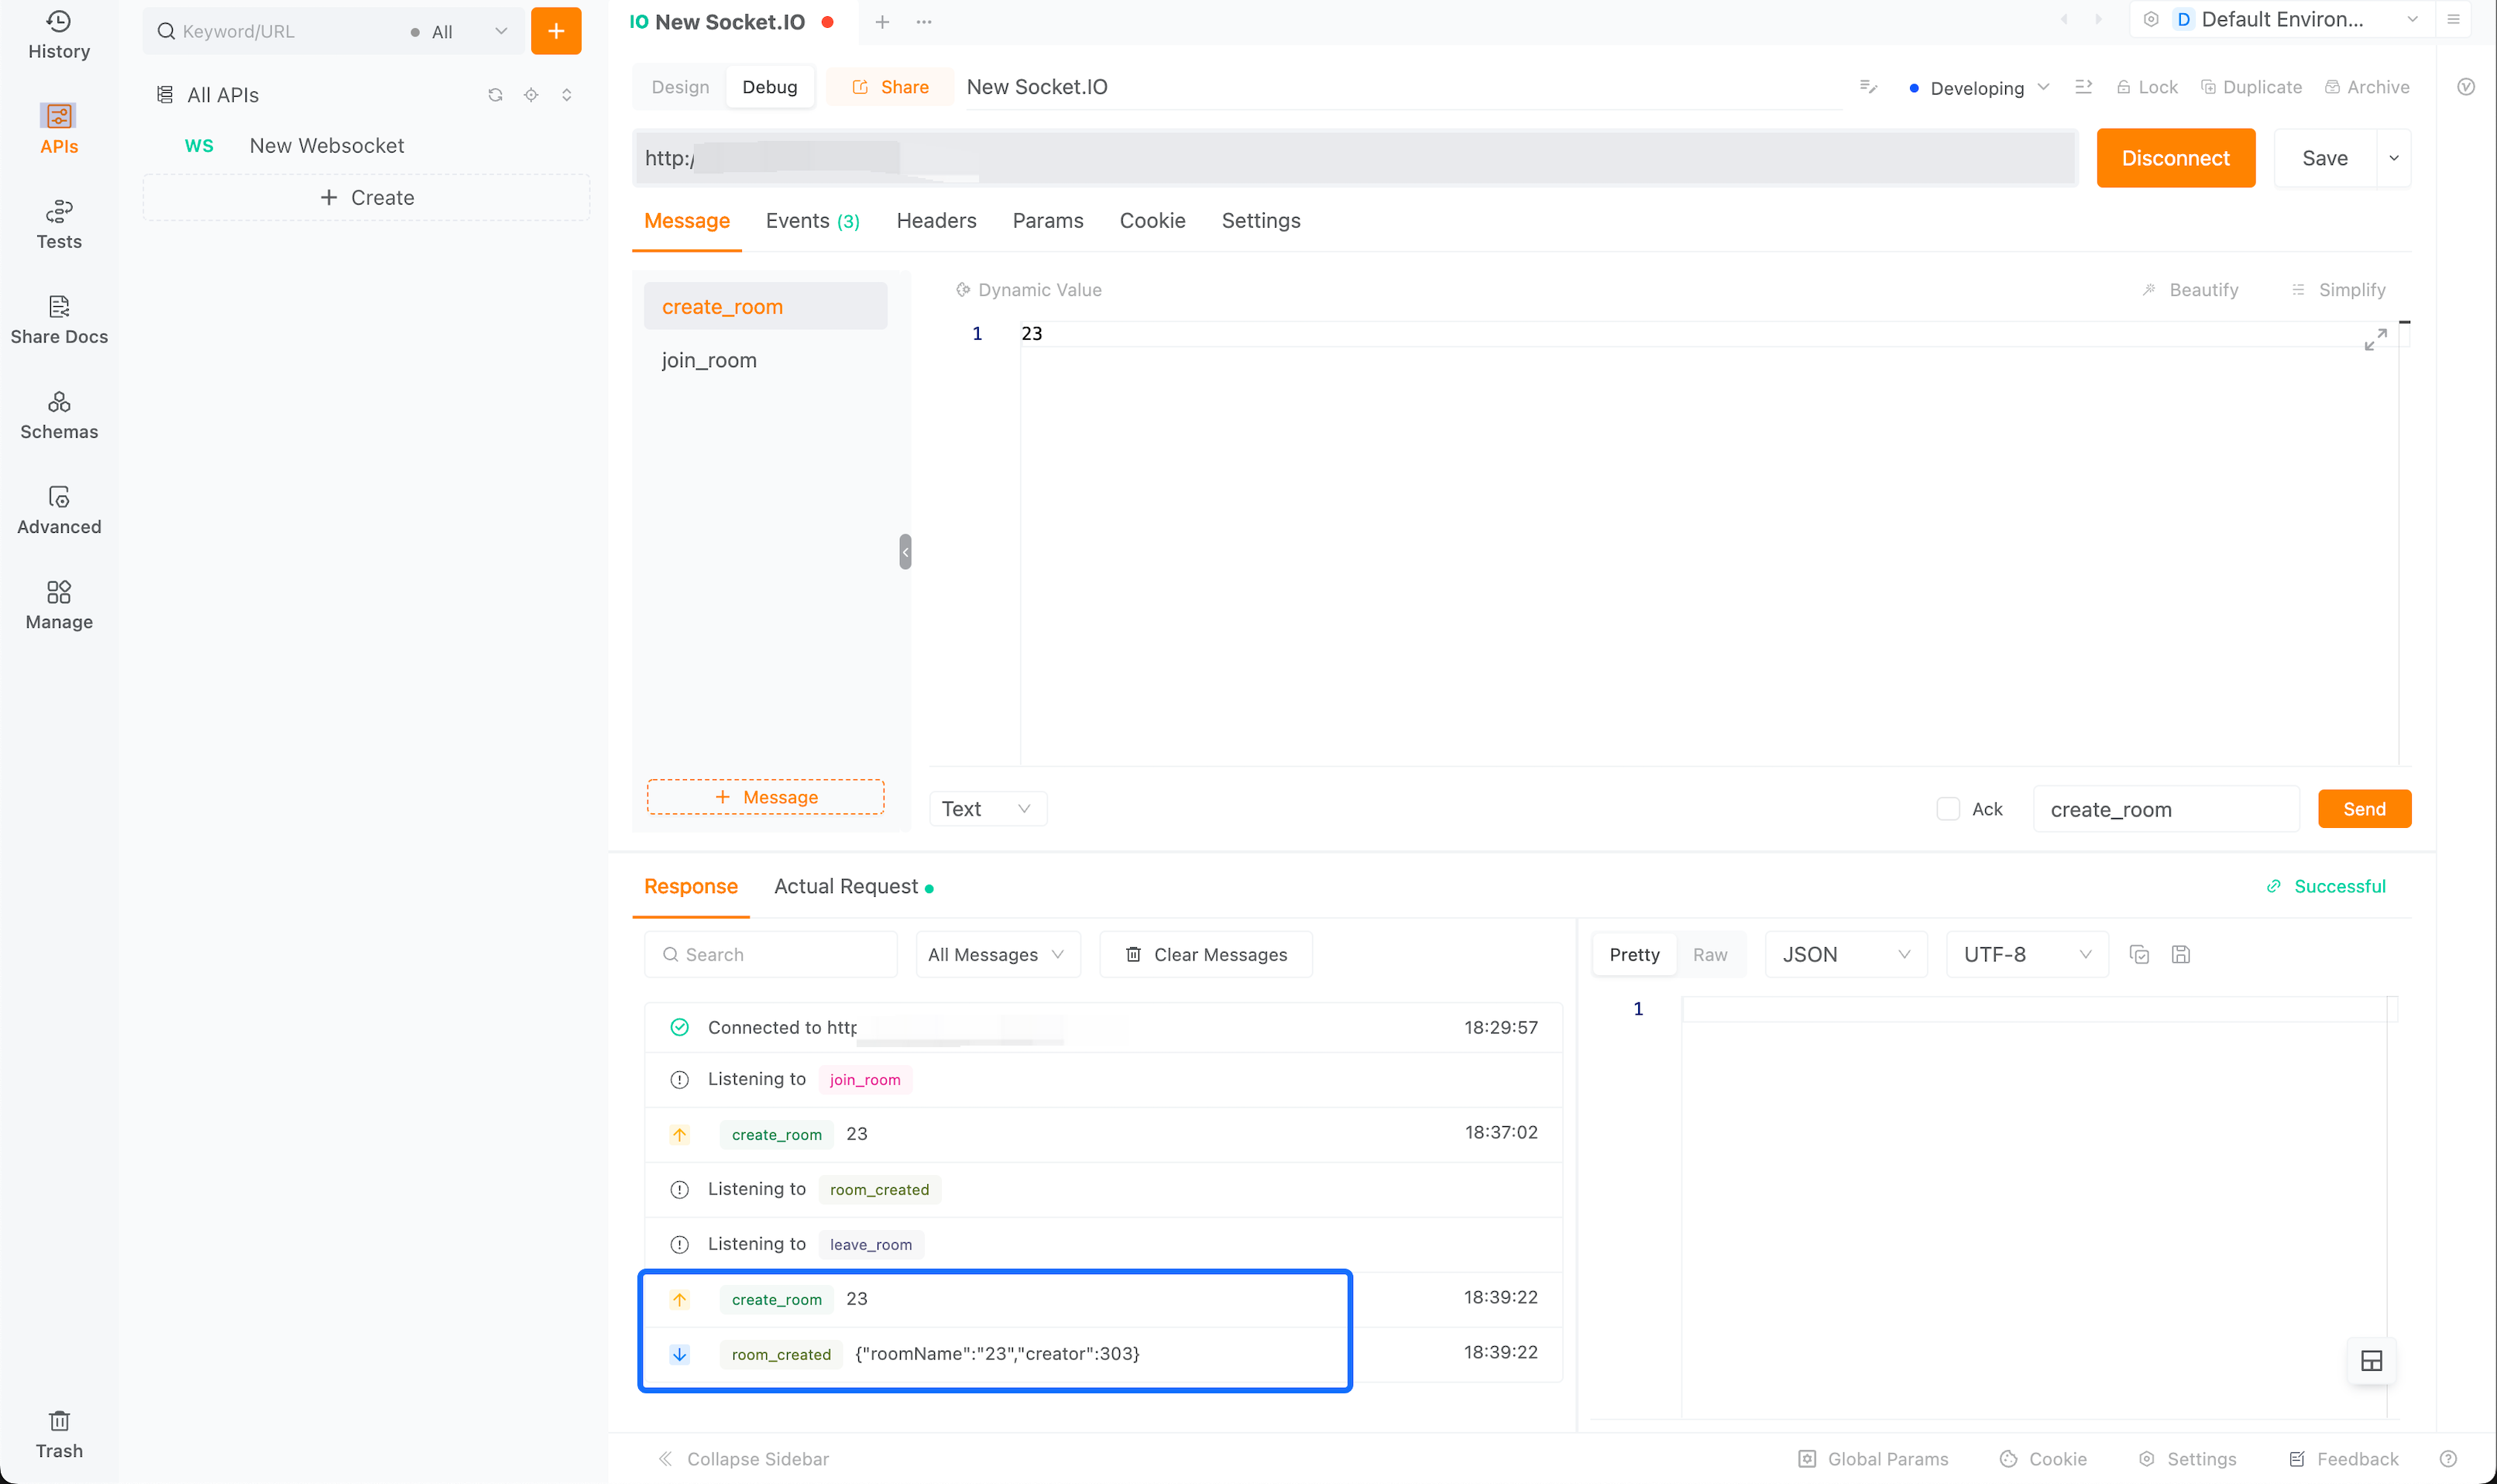Image resolution: width=2497 pixels, height=1484 pixels.
Task: Click the edit description icon near Developing
Action: (x=1868, y=87)
